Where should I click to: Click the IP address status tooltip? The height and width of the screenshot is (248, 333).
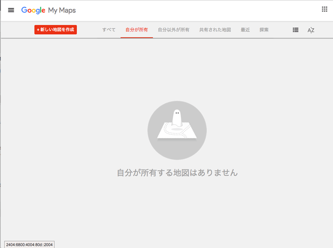point(30,244)
